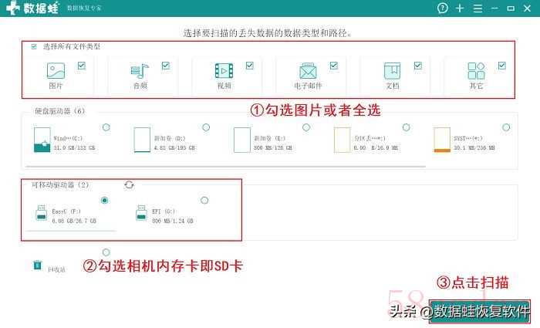Image resolution: width=540 pixels, height=328 pixels.
Task: Click the EasyU (F:) USB drive icon
Action: pos(42,212)
